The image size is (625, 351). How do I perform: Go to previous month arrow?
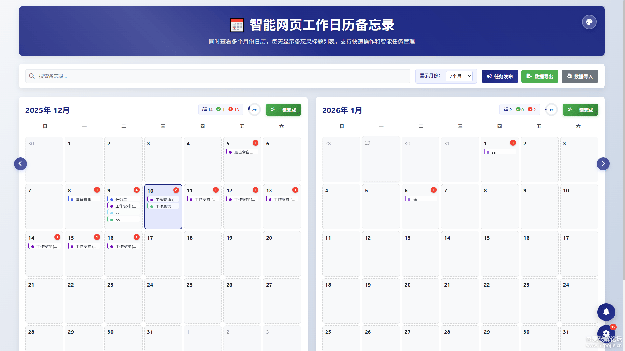20,164
